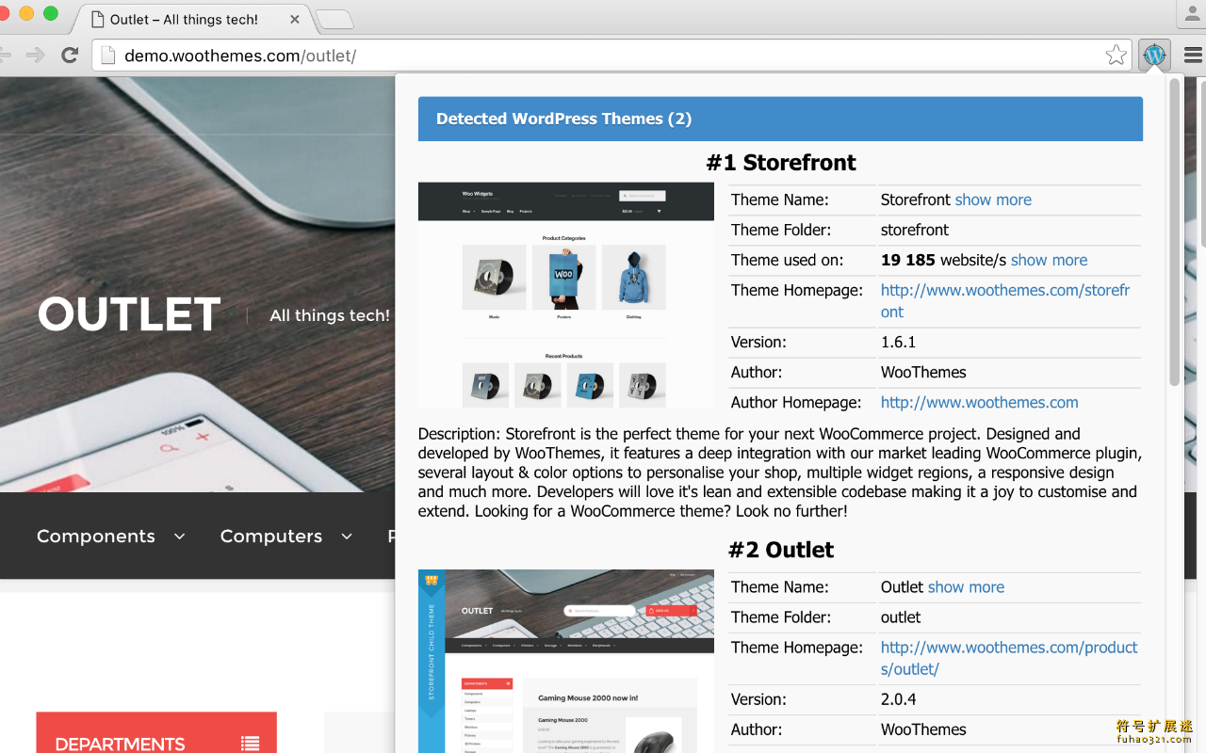Click the Storefront description paragraph
This screenshot has width=1206, height=753.
pos(780,473)
